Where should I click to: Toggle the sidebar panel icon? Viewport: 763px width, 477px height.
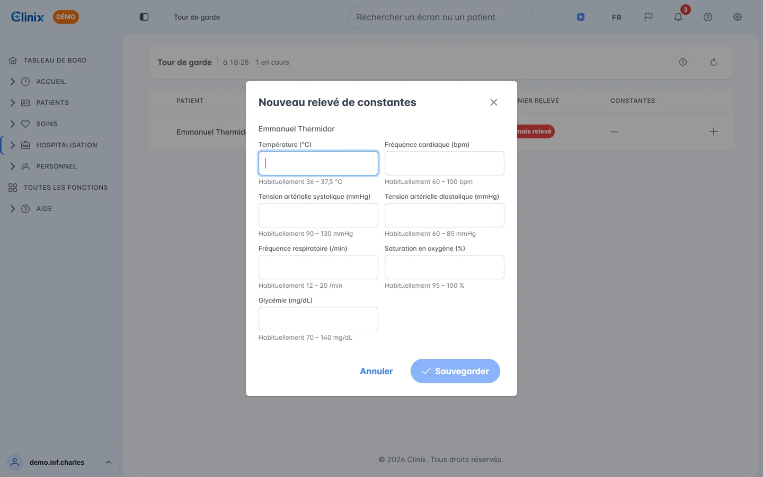coord(144,17)
